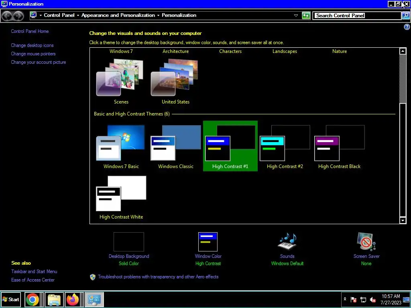Click Basic and High Contrast Themes header
Image resolution: width=411 pixels, height=308 pixels.
point(132,114)
